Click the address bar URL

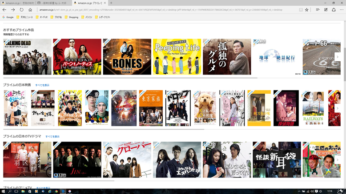[x=161, y=10]
